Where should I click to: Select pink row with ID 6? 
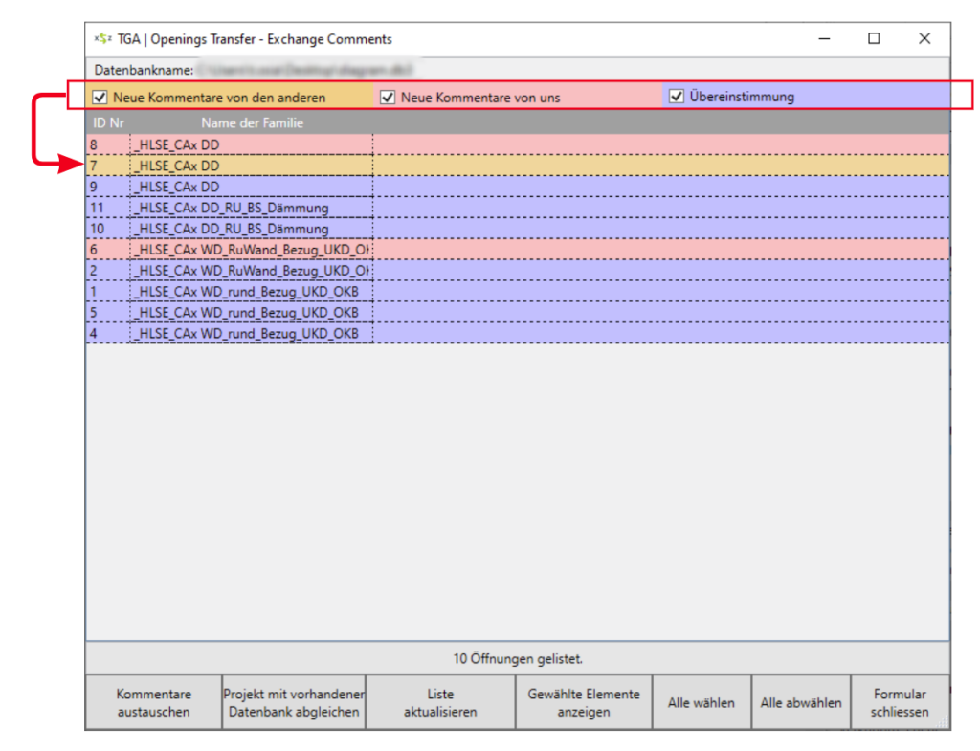[249, 250]
